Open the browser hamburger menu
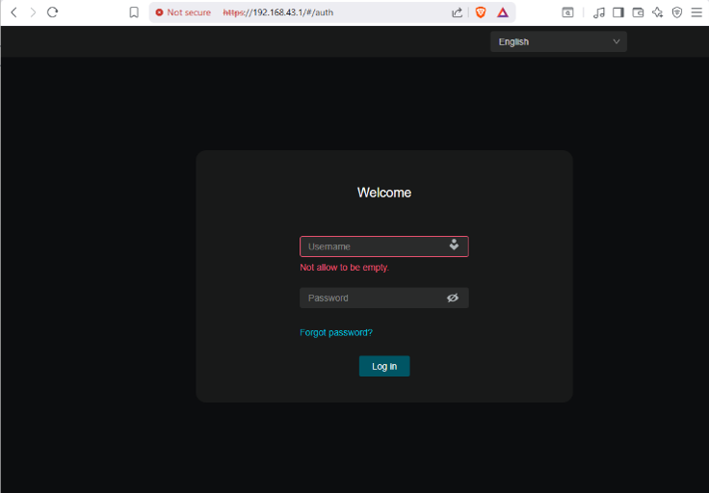Screen dimensions: 709x493 click(x=696, y=13)
